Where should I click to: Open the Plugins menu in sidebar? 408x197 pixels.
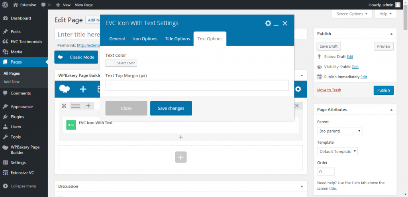coord(17,117)
